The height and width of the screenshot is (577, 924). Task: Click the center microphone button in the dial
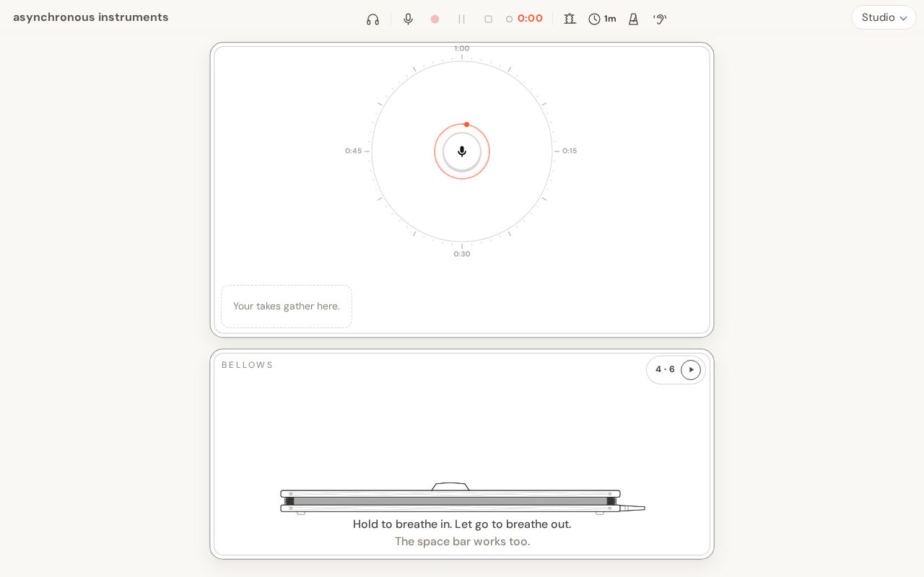point(462,151)
